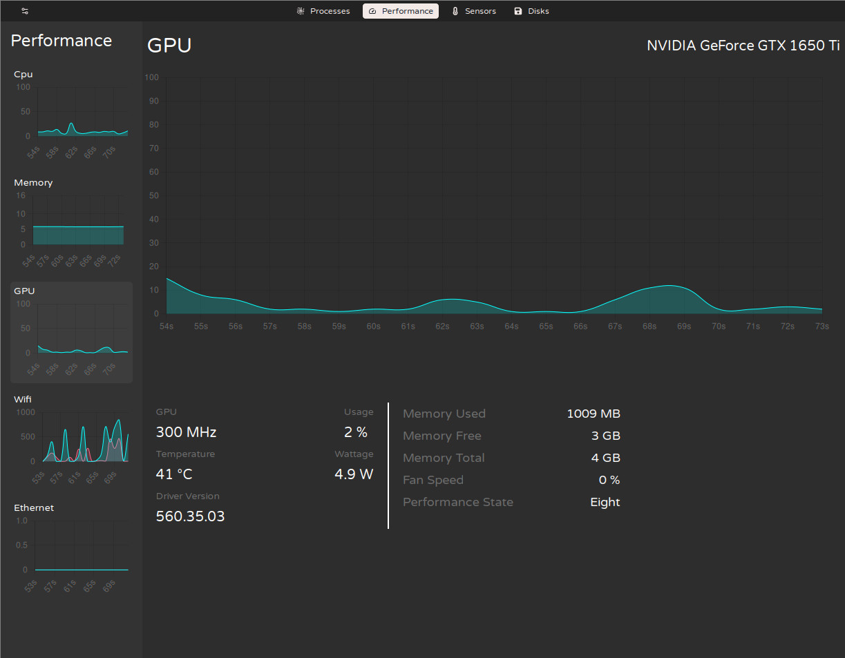
Task: Click the driver version 560.35.03 value
Action: pyautogui.click(x=190, y=516)
